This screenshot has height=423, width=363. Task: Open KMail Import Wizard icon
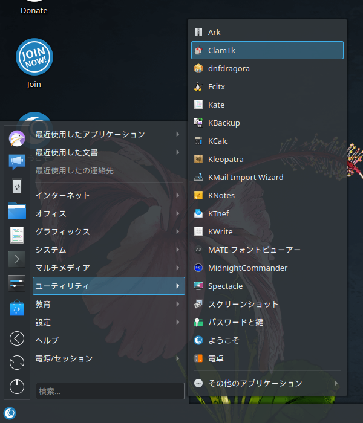click(198, 177)
